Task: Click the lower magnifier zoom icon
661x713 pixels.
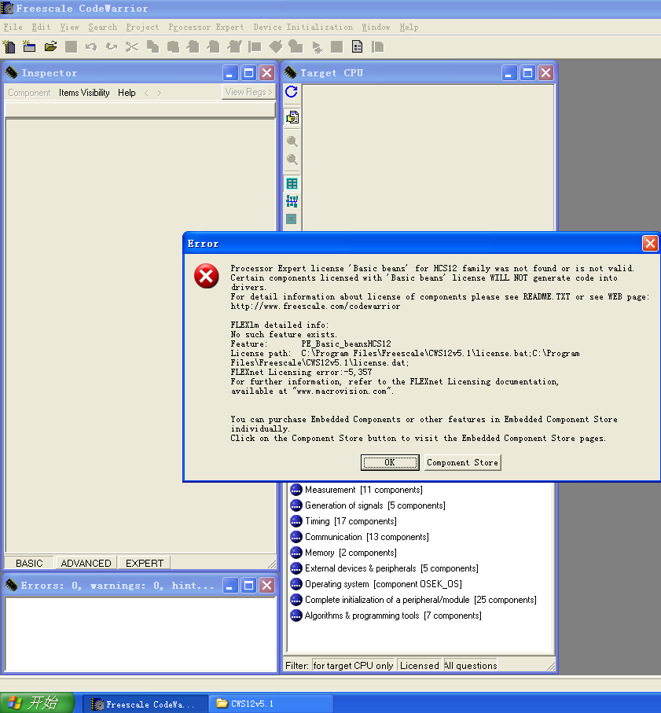Action: pos(292,160)
